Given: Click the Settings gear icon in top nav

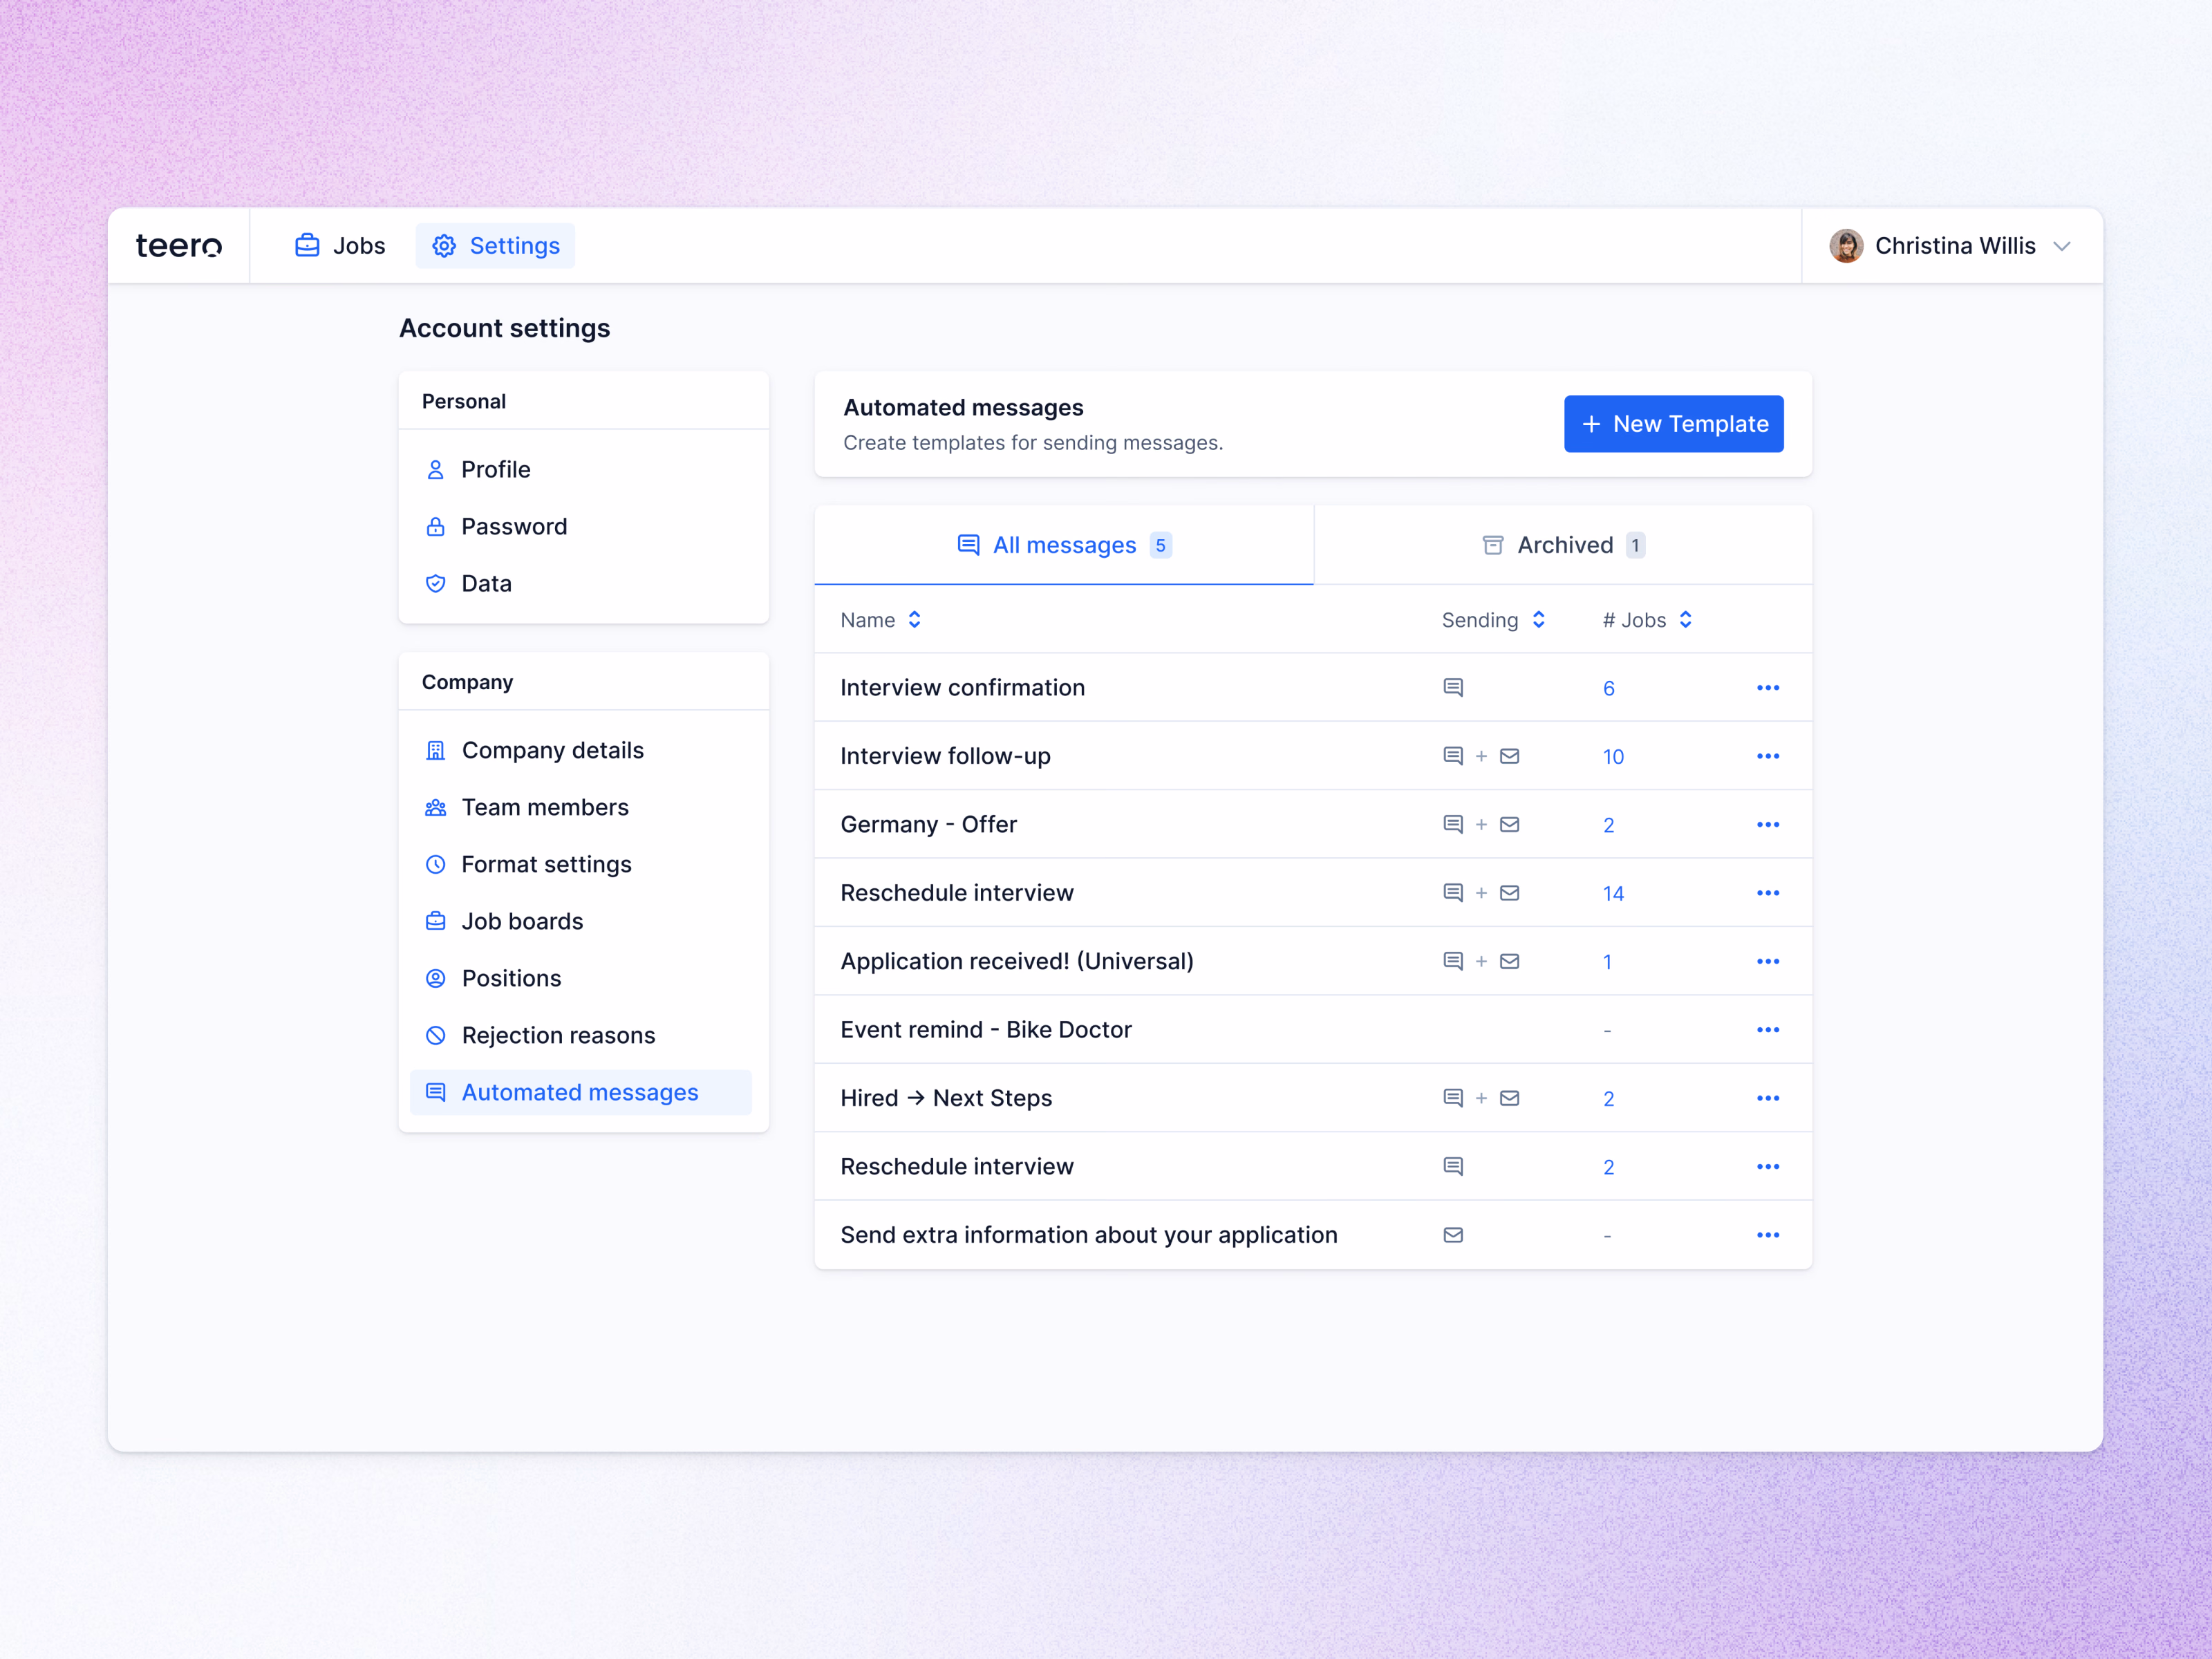Looking at the screenshot, I should (x=444, y=246).
